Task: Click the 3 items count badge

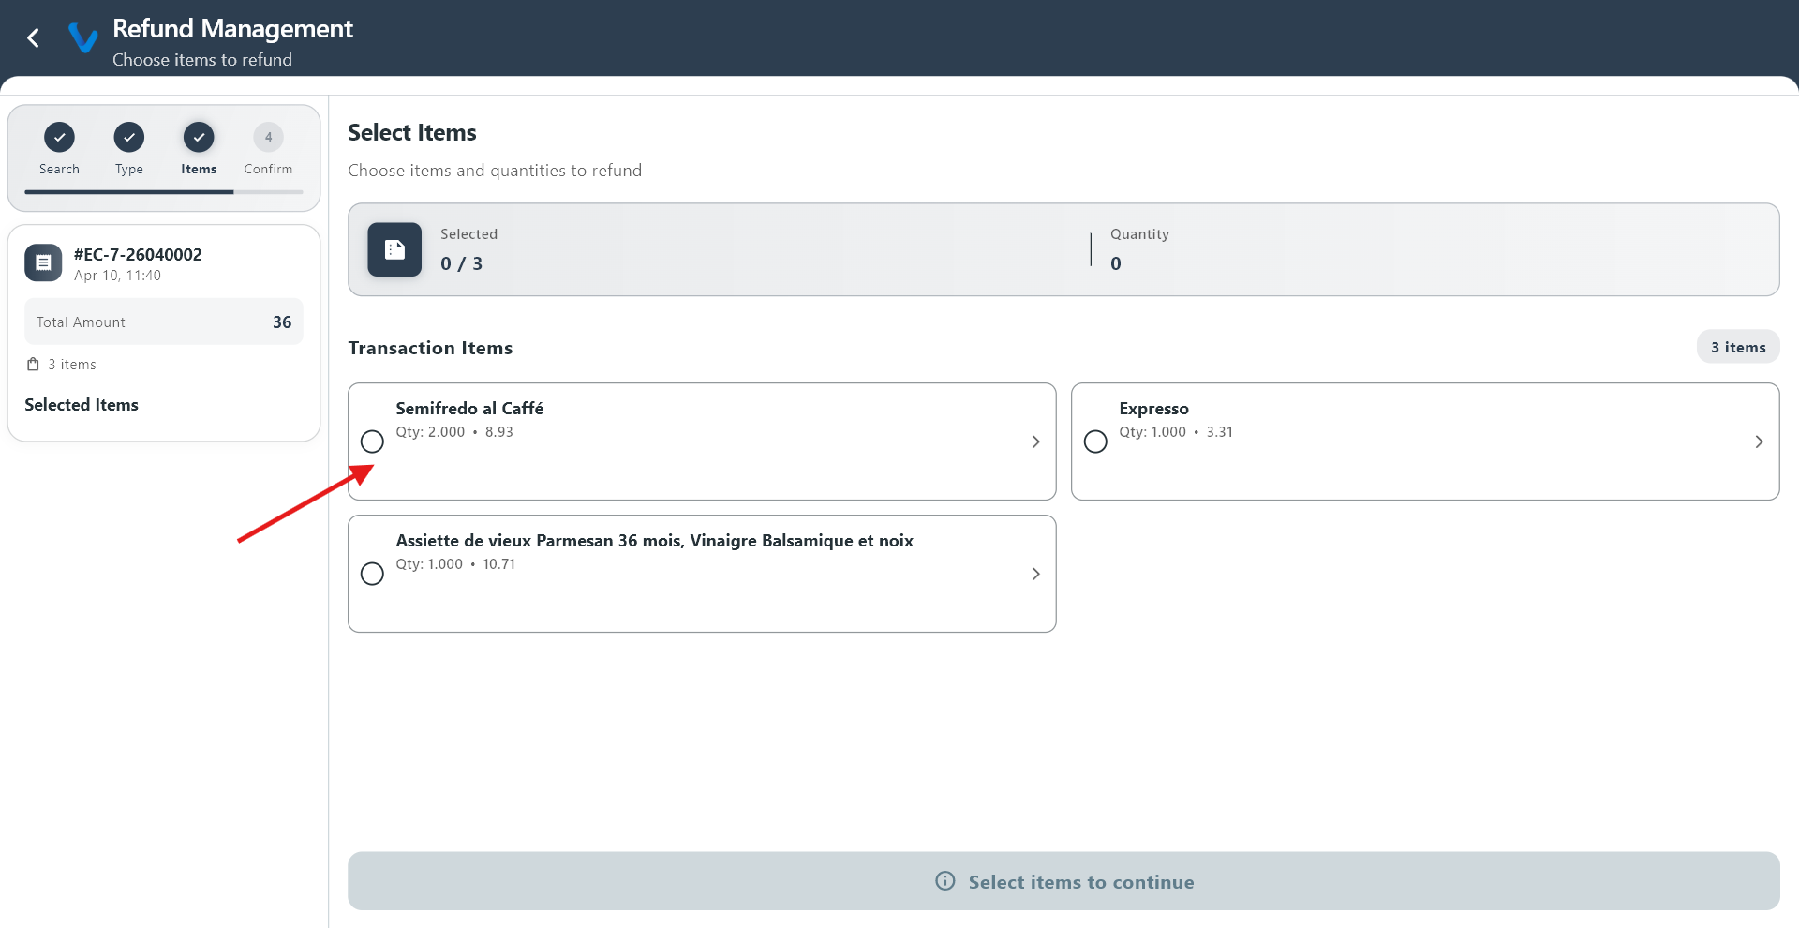Action: 1738,347
